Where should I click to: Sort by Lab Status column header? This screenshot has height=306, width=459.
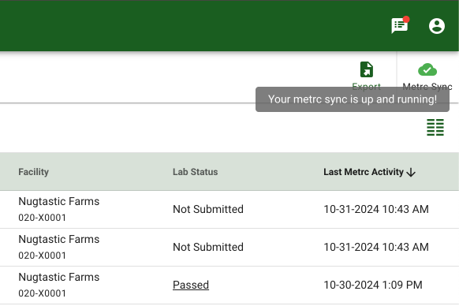tap(196, 172)
